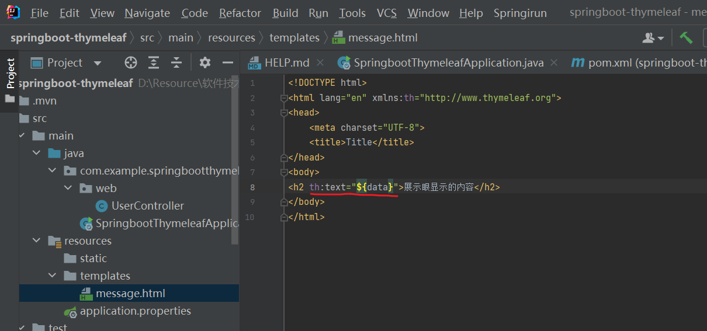Fold the body tag at line 7
The width and height of the screenshot is (707, 331).
pyautogui.click(x=285, y=172)
